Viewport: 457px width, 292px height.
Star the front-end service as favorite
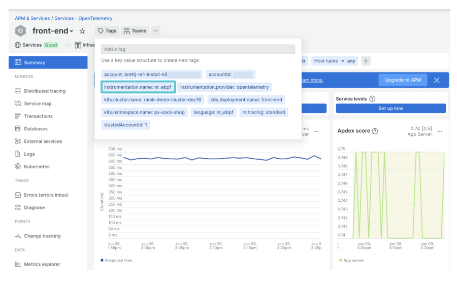click(82, 31)
